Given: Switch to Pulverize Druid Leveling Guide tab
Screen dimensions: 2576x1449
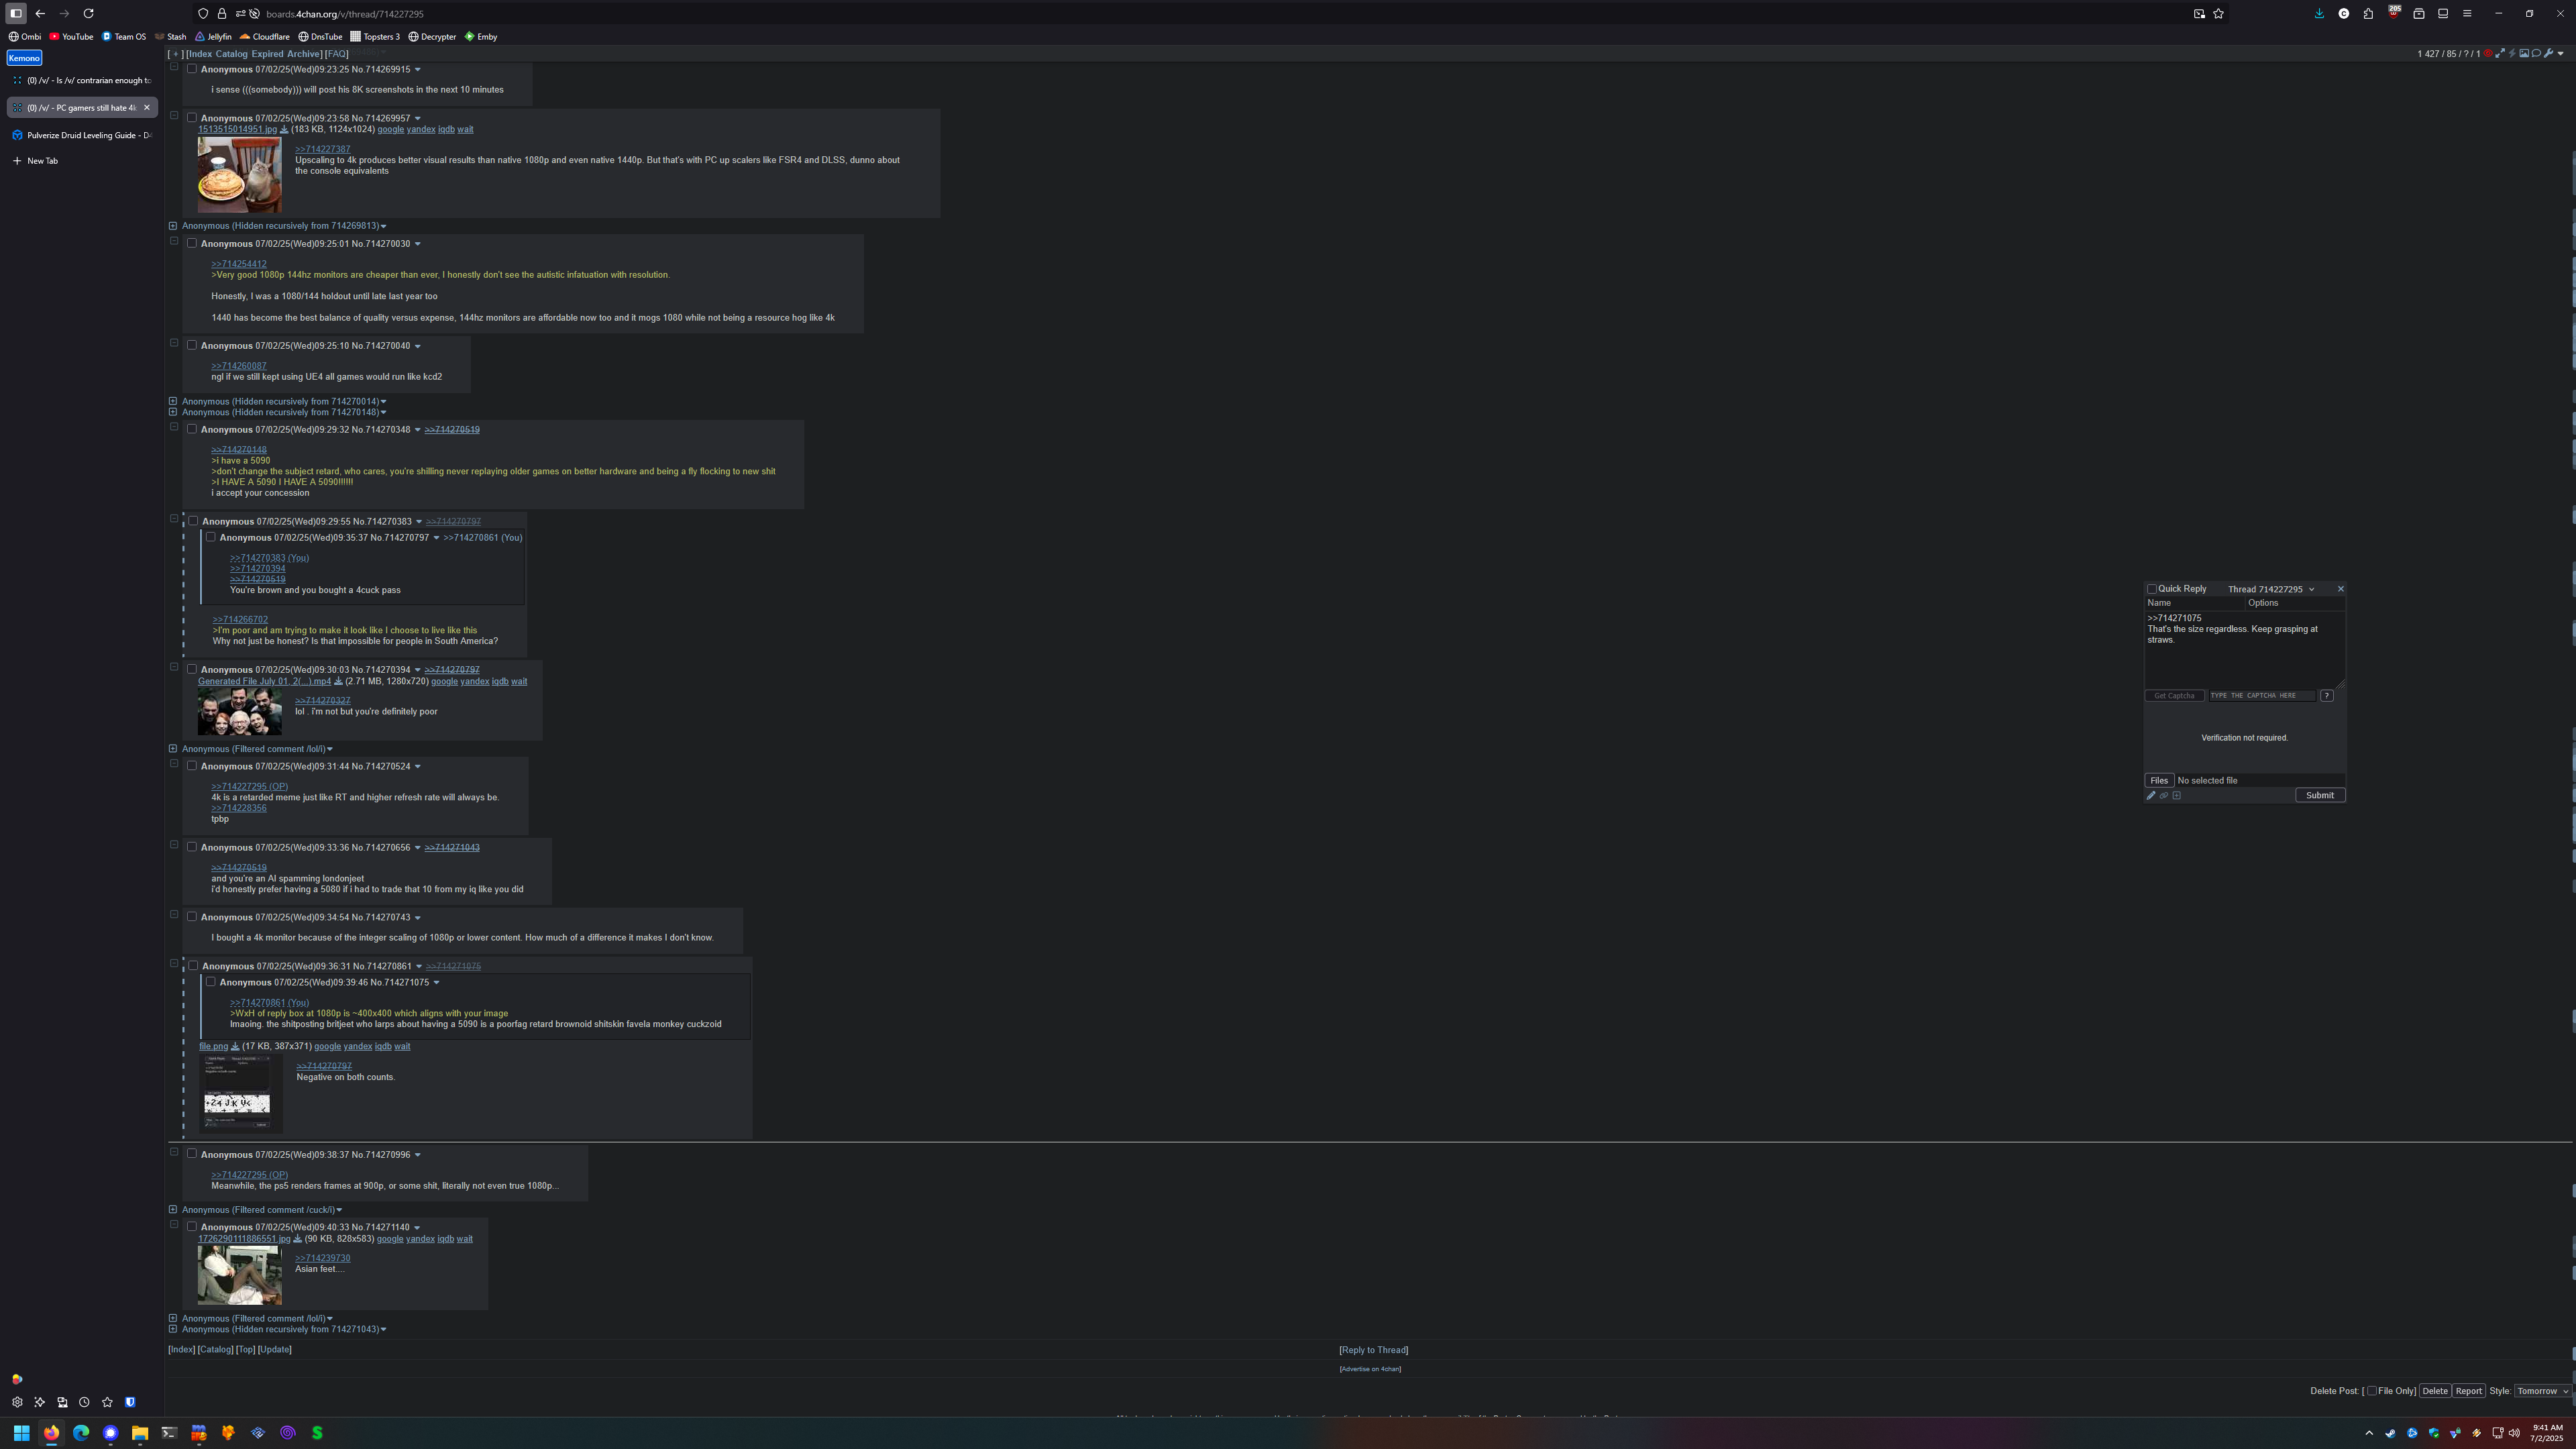Looking at the screenshot, I should click(82, 135).
